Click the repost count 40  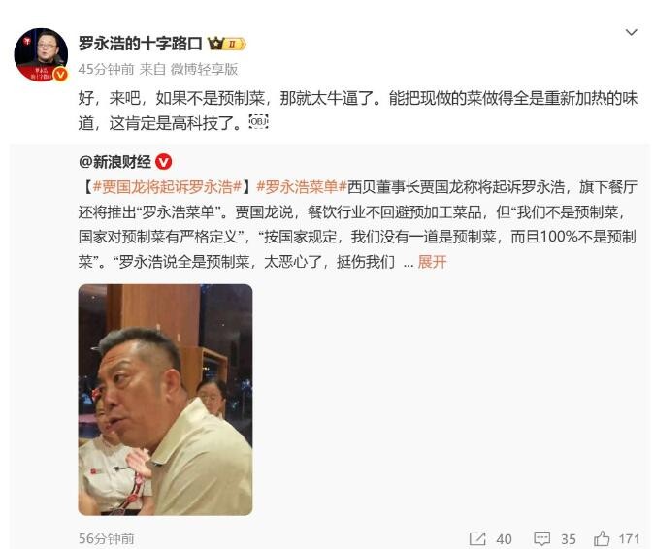pyautogui.click(x=504, y=539)
